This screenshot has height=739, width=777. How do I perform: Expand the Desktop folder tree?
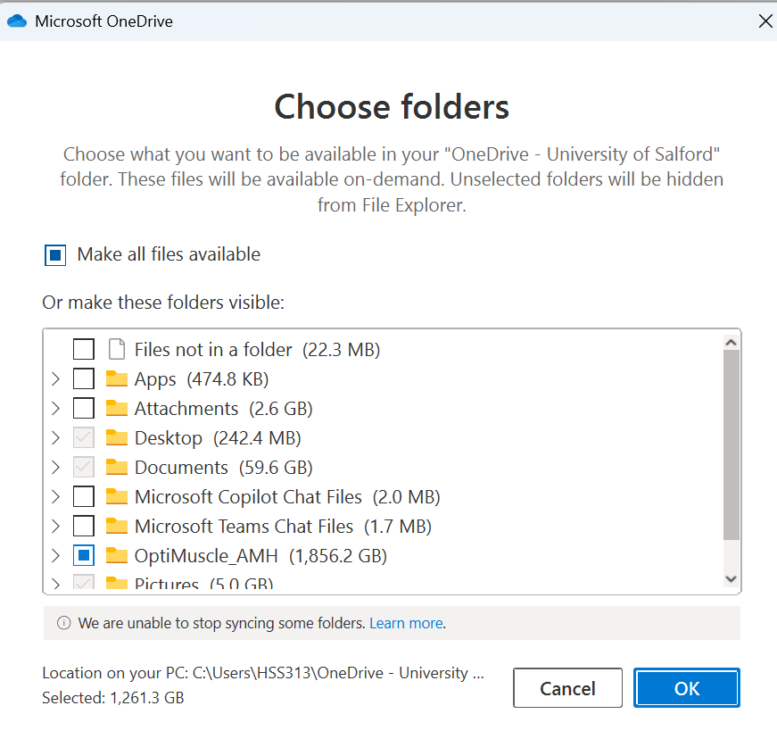55,437
